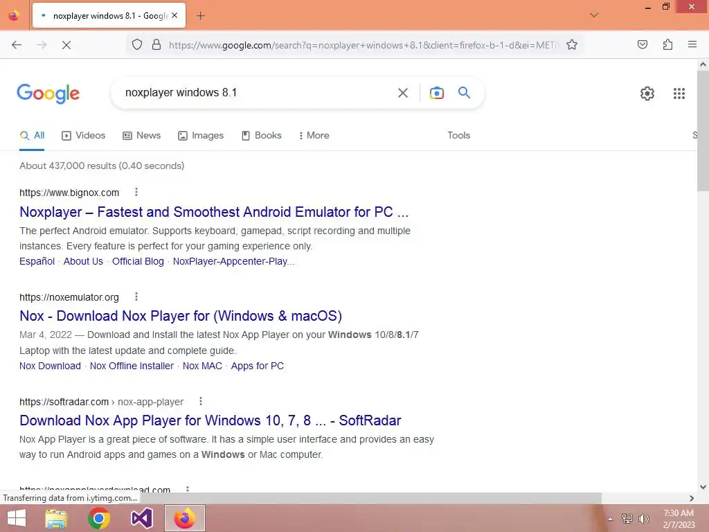The width and height of the screenshot is (709, 532).
Task: Click the magnifier search button
Action: 465,93
